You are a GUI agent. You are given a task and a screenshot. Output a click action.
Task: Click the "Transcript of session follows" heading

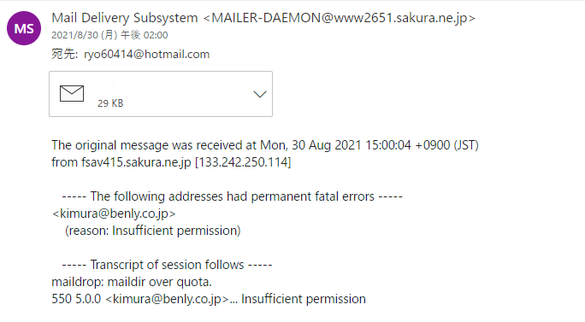click(x=167, y=265)
